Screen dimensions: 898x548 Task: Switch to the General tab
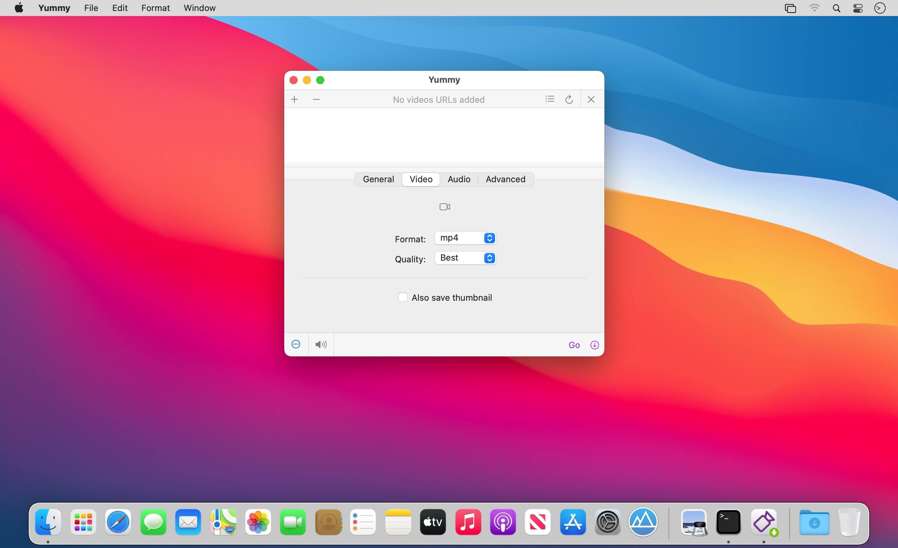[378, 179]
